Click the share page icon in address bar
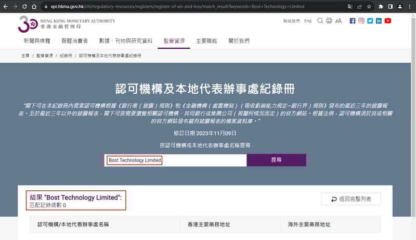Screen dimensions: 416x240 tap(359, 7)
